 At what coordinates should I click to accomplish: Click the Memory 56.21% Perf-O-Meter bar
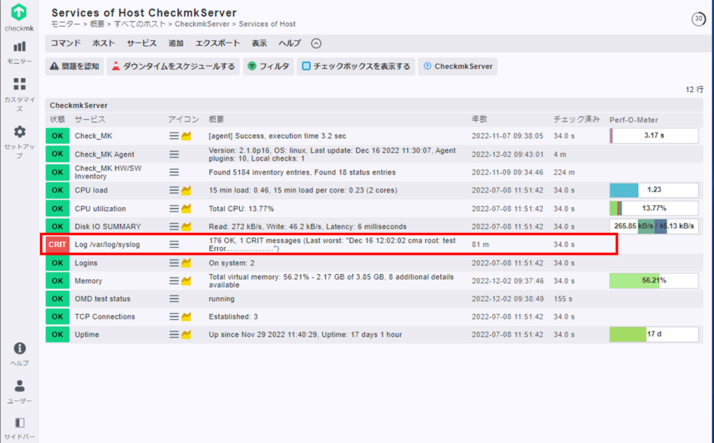point(654,280)
